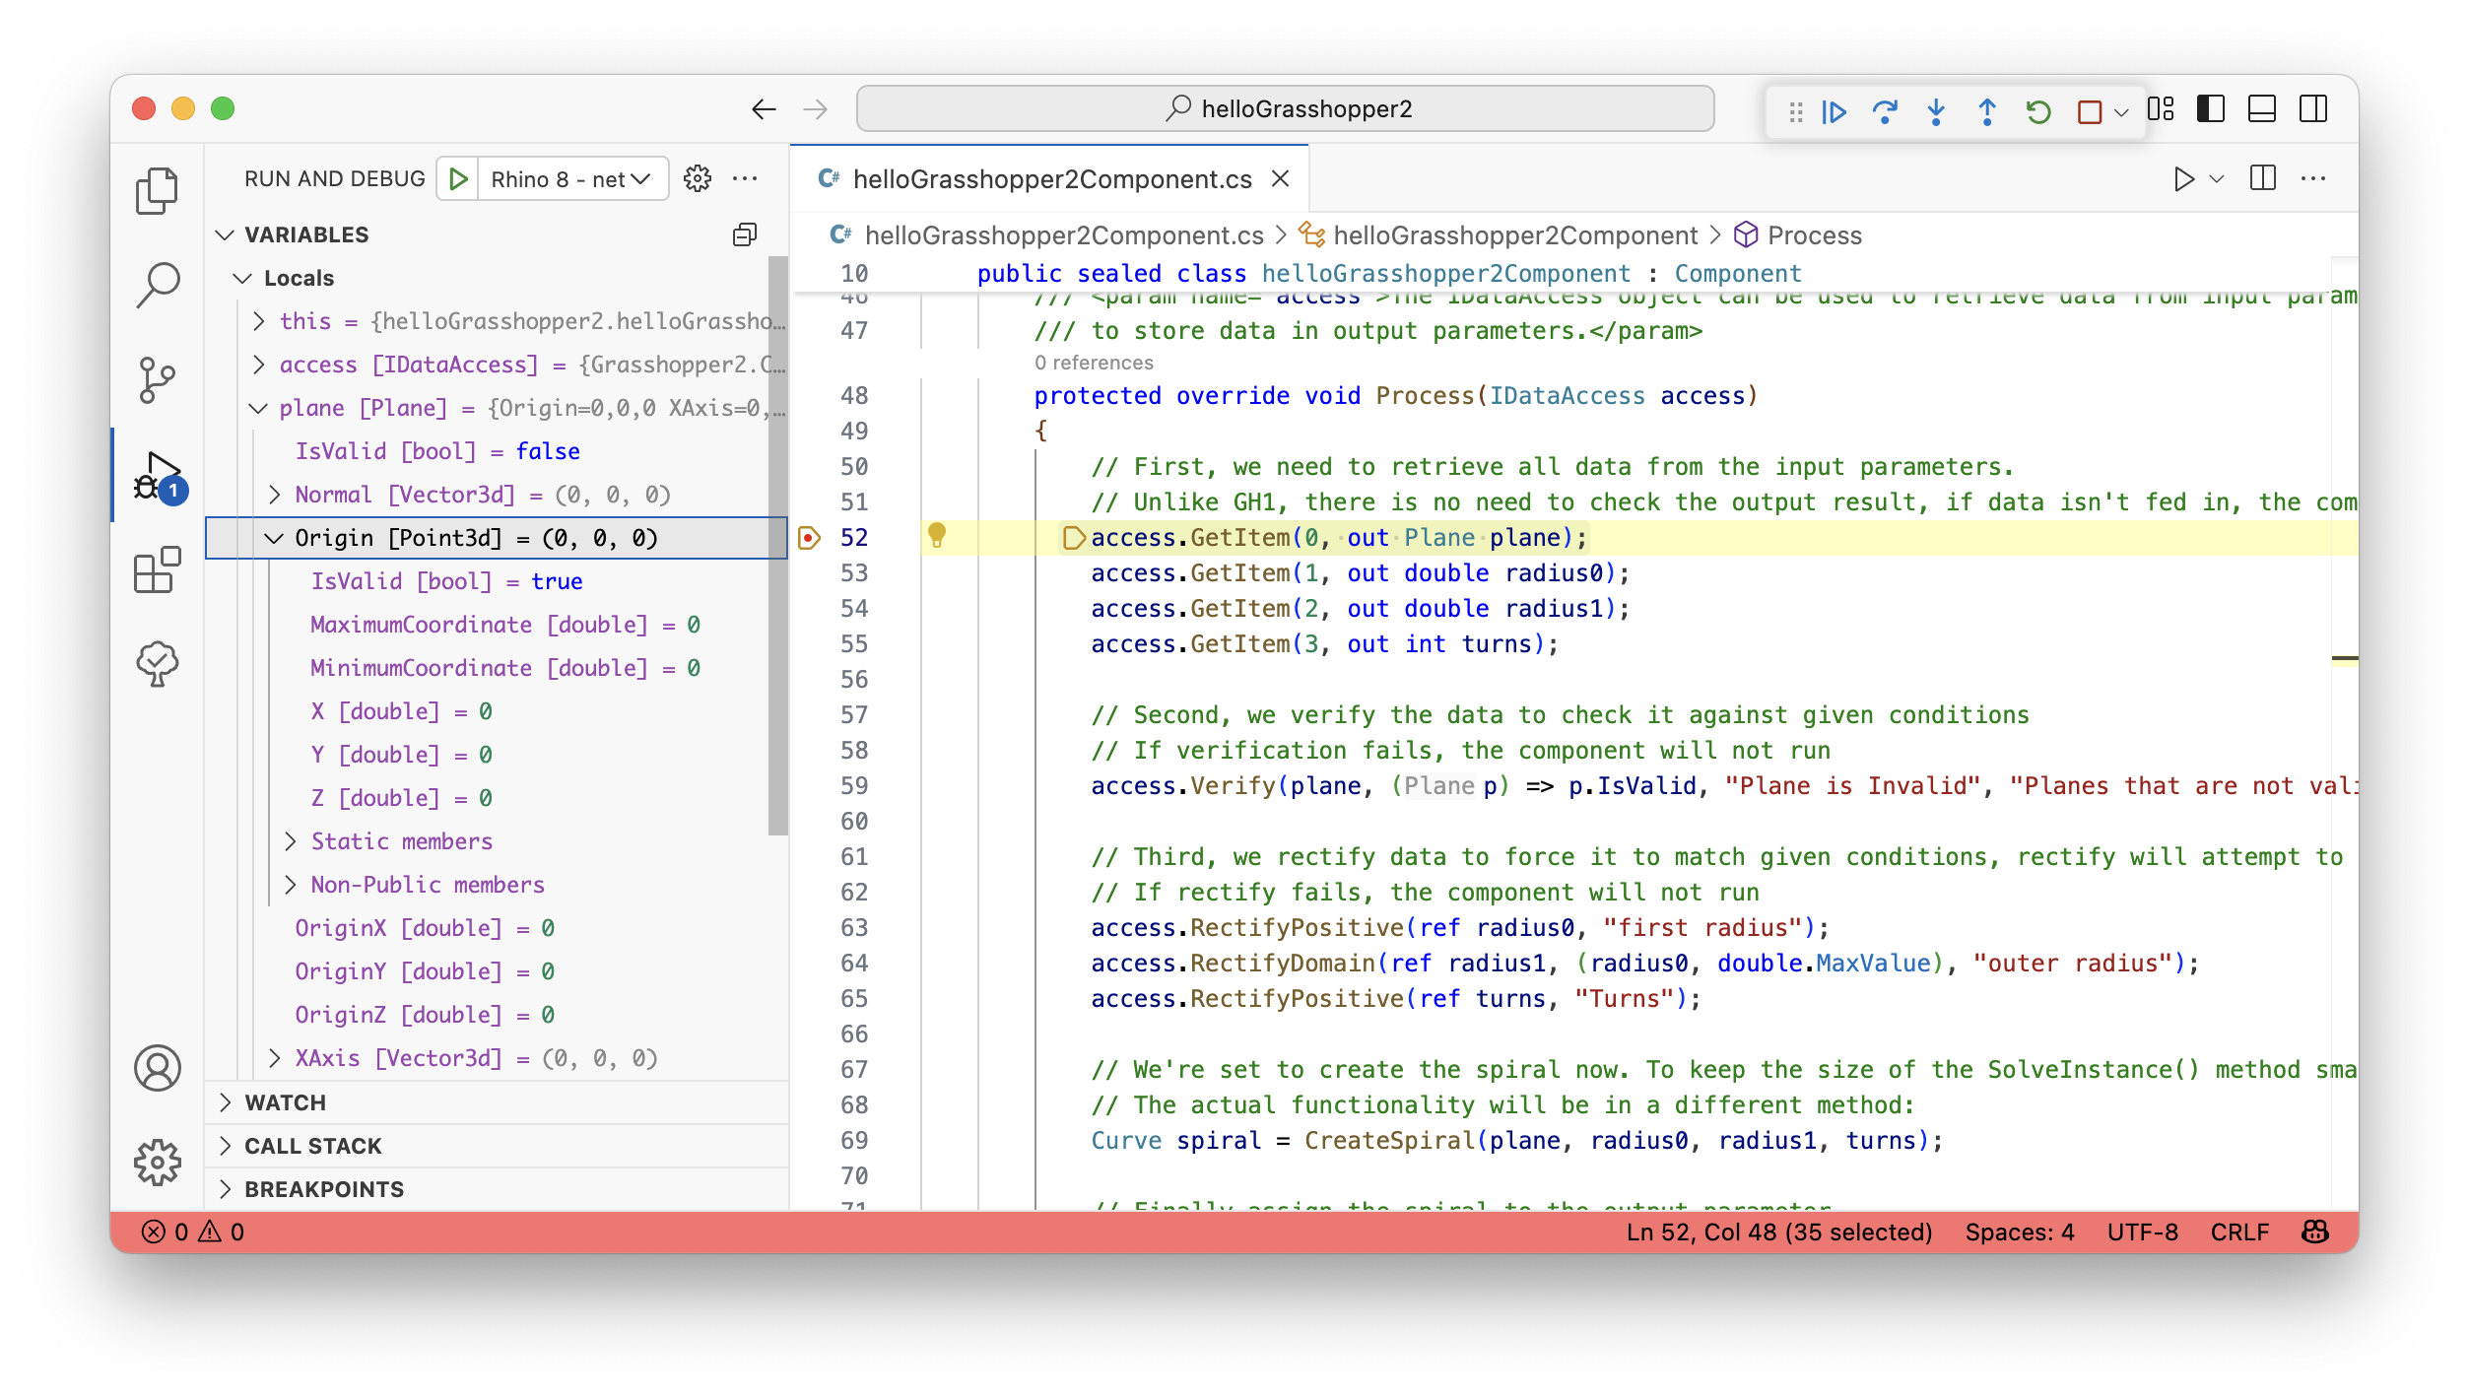This screenshot has height=1399, width=2469.
Task: Click errors and warnings status indicator
Action: (x=193, y=1232)
